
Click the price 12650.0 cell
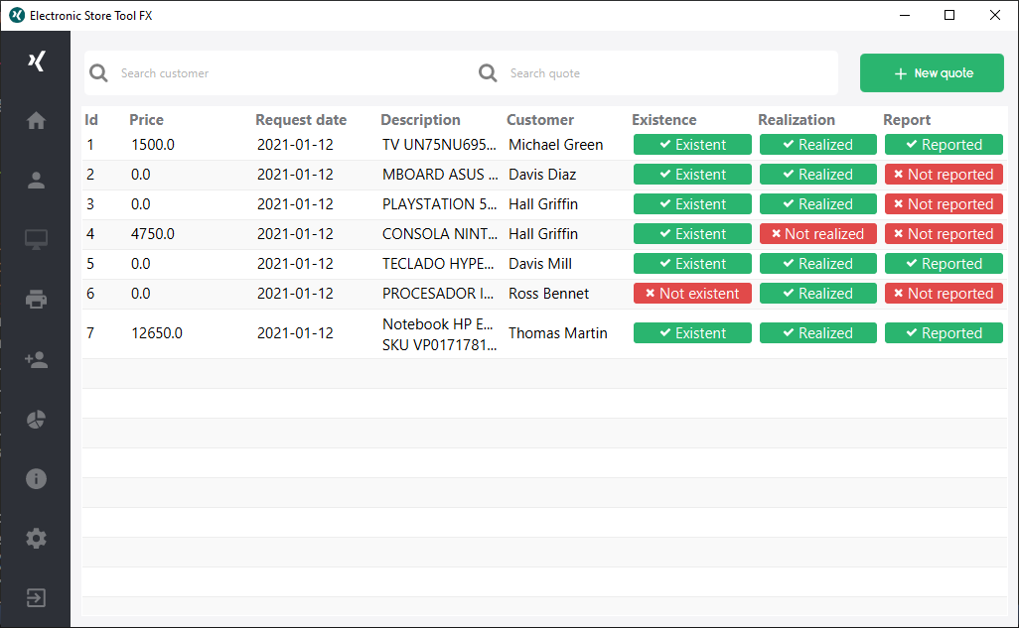(x=157, y=333)
